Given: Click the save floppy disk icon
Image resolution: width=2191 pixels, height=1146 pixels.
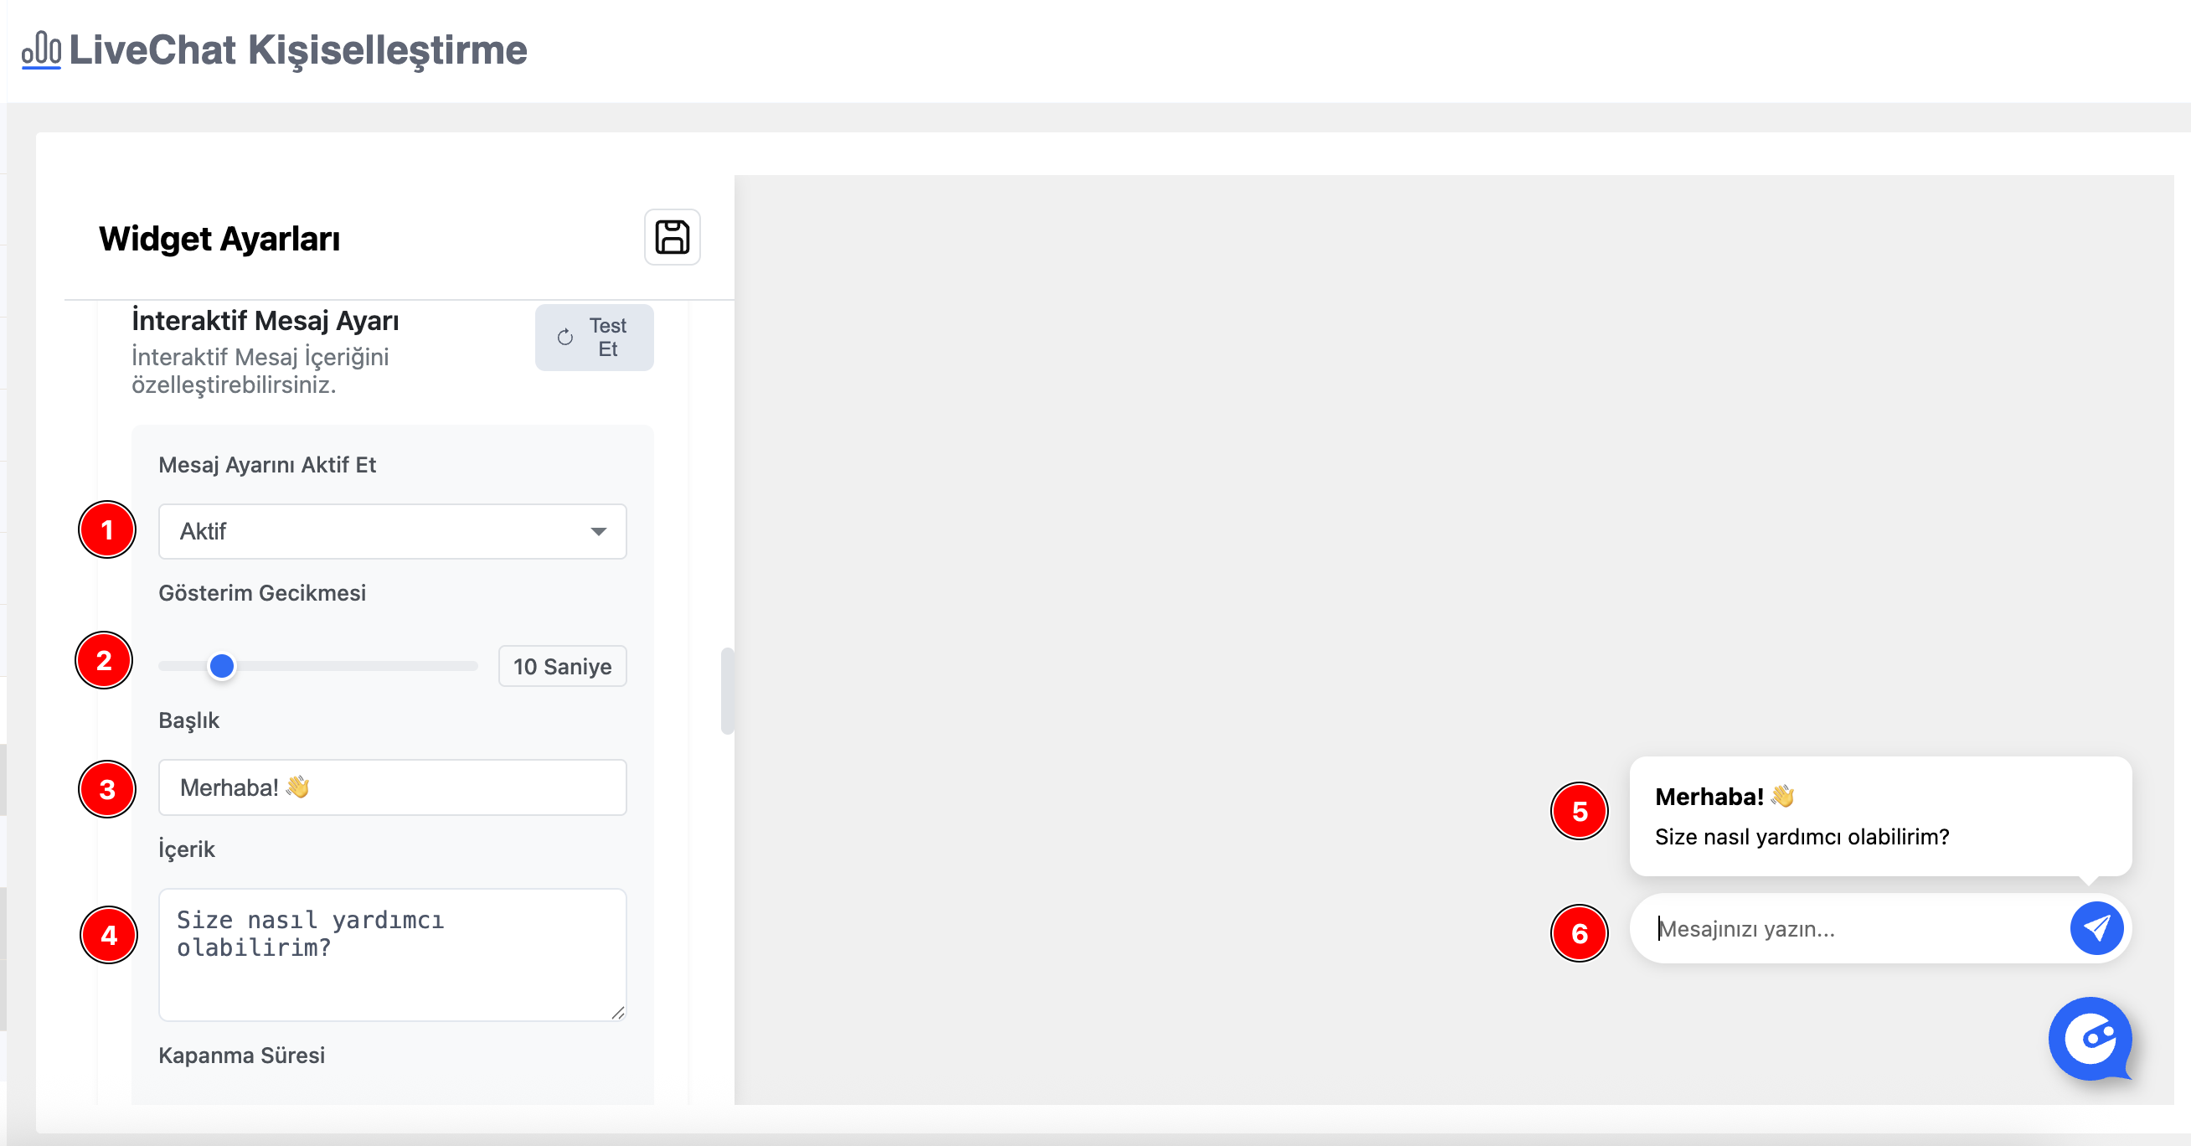Looking at the screenshot, I should (672, 237).
